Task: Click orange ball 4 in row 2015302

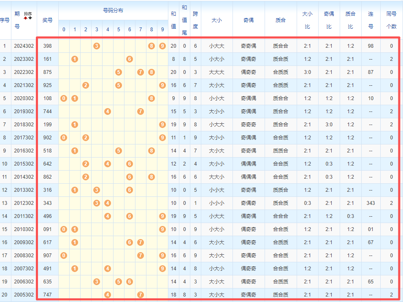Action: [x=108, y=164]
